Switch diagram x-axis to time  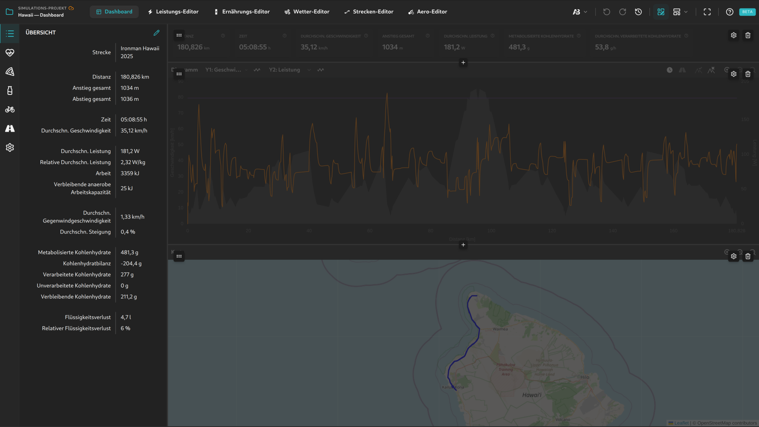[669, 70]
